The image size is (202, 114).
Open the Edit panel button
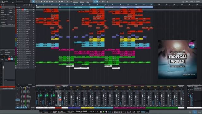point(190,112)
